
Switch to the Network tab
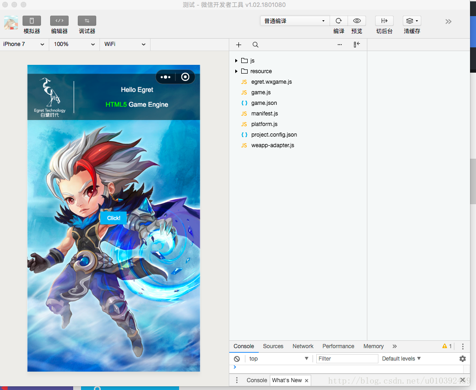point(303,346)
